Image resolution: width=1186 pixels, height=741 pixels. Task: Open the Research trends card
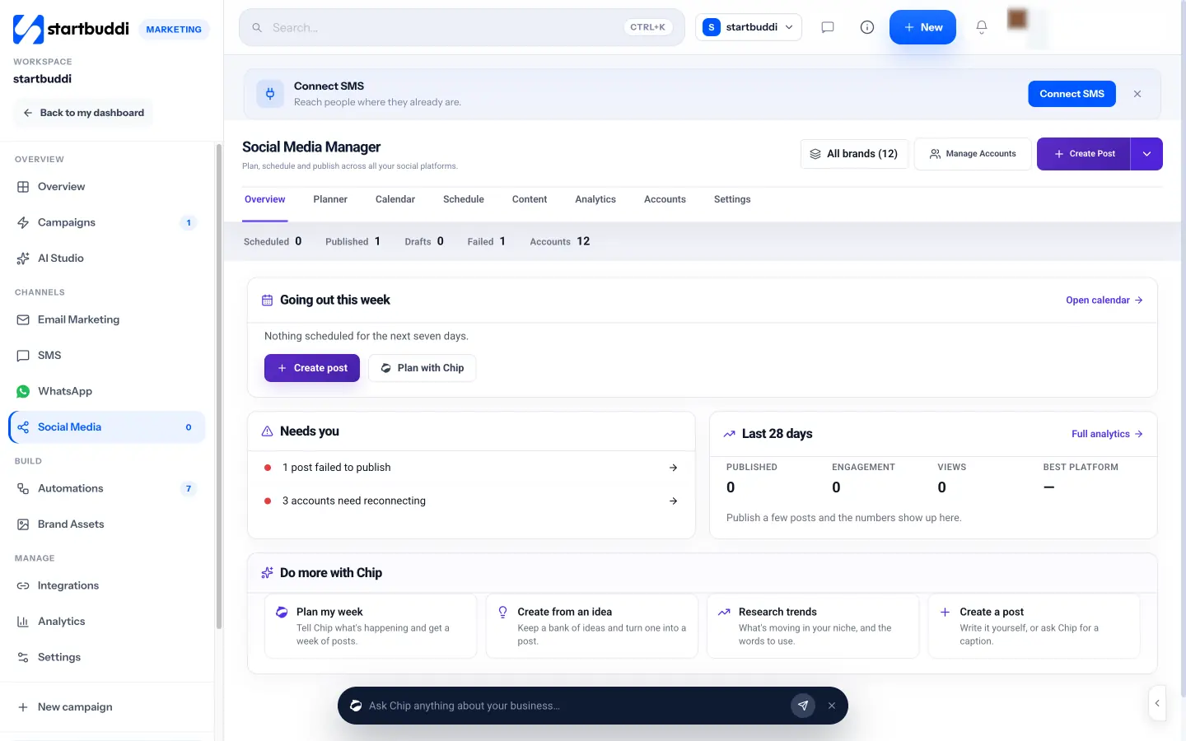(x=813, y=626)
